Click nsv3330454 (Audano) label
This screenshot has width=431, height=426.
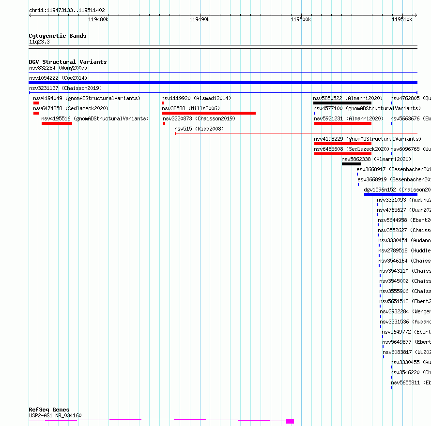(x=405, y=240)
